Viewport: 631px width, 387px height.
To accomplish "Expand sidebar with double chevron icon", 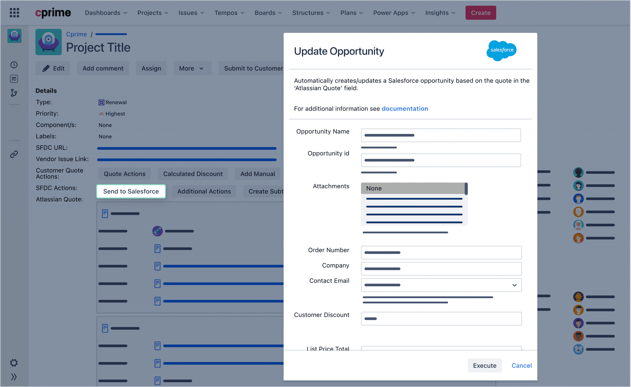I will click(14, 377).
